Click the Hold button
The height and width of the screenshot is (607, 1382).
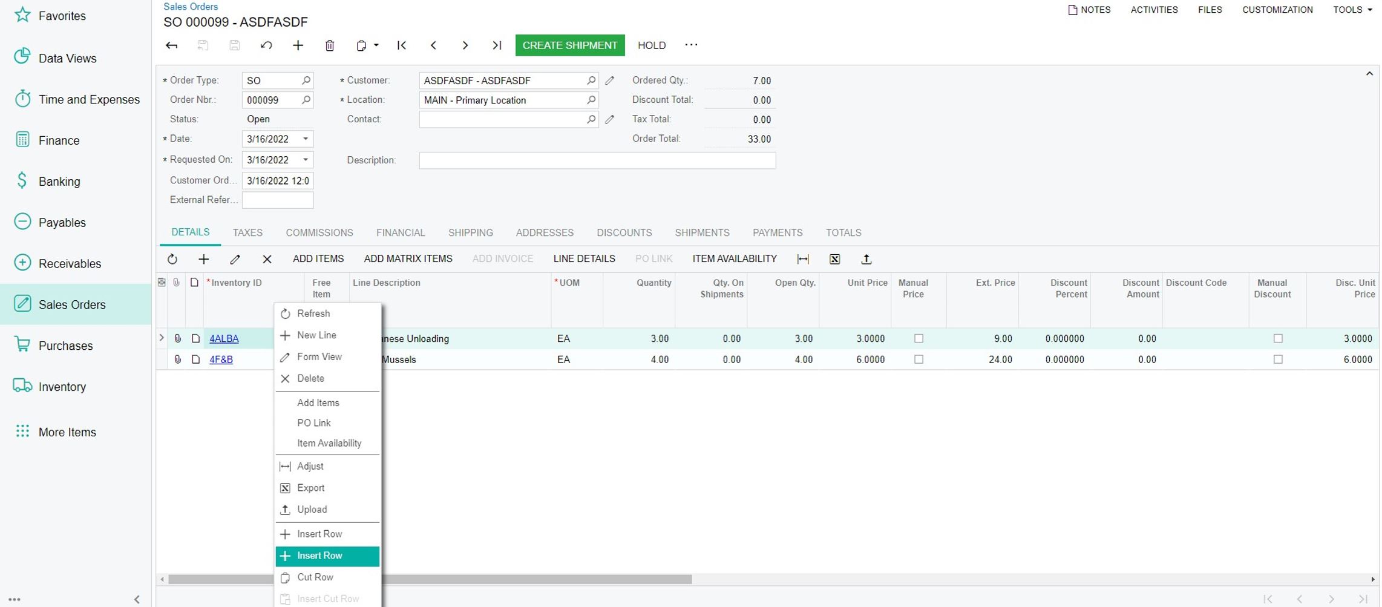click(652, 45)
